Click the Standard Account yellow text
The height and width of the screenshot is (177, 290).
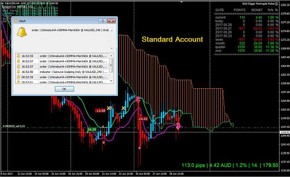tap(172, 39)
